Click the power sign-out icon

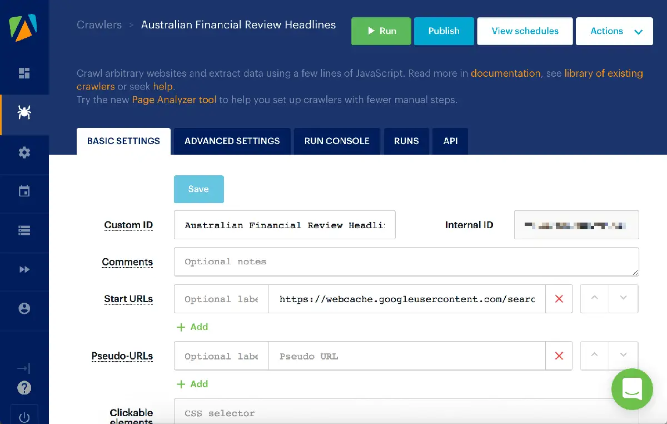click(24, 416)
